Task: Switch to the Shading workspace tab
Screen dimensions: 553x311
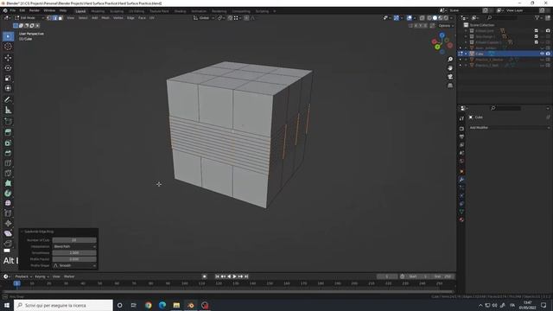Action: pos(180,11)
